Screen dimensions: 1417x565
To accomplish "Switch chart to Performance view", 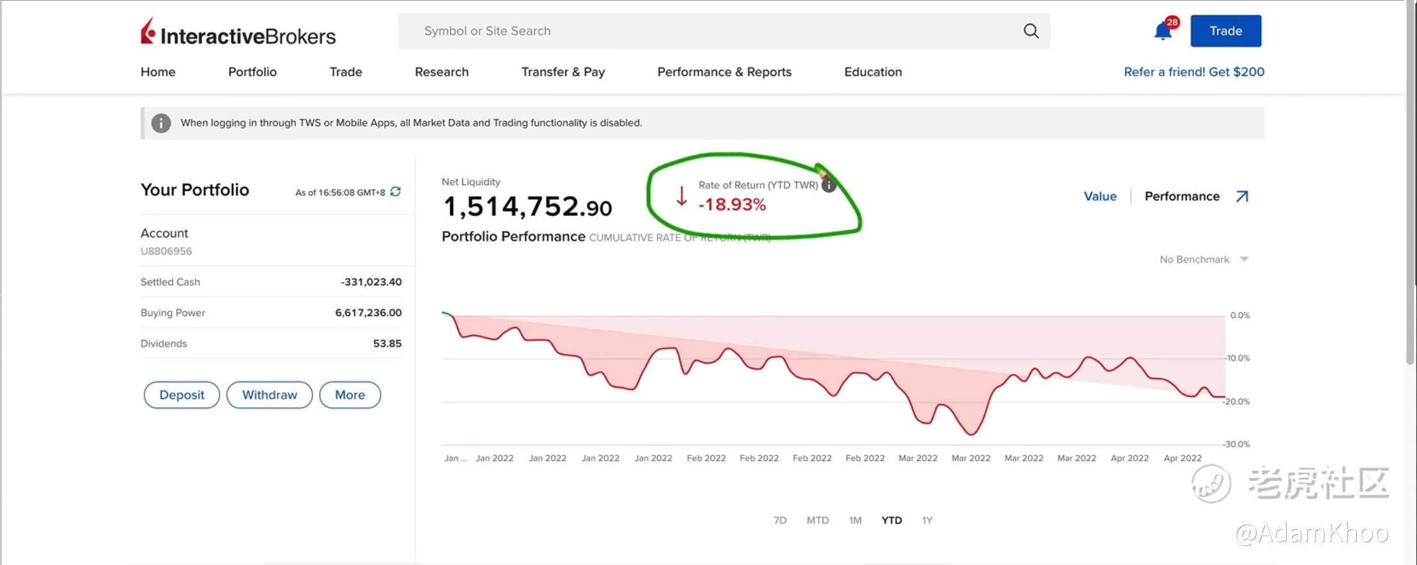I will [1182, 197].
